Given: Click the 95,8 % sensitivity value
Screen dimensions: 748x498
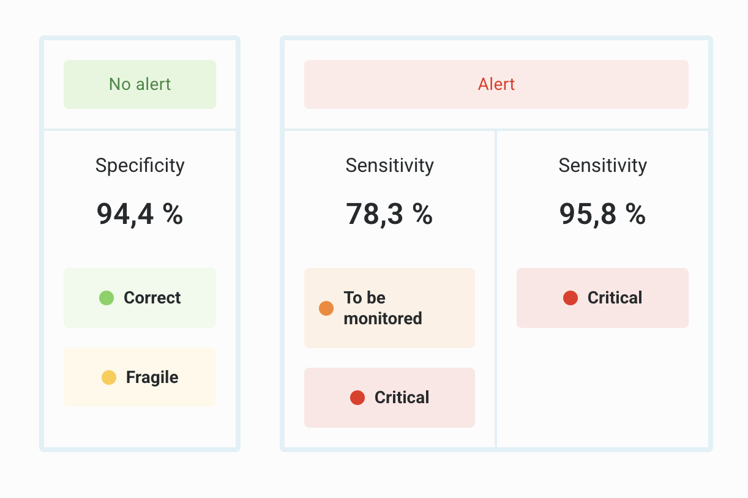Looking at the screenshot, I should [x=602, y=214].
